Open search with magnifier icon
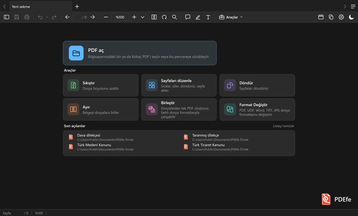 [x=175, y=17]
